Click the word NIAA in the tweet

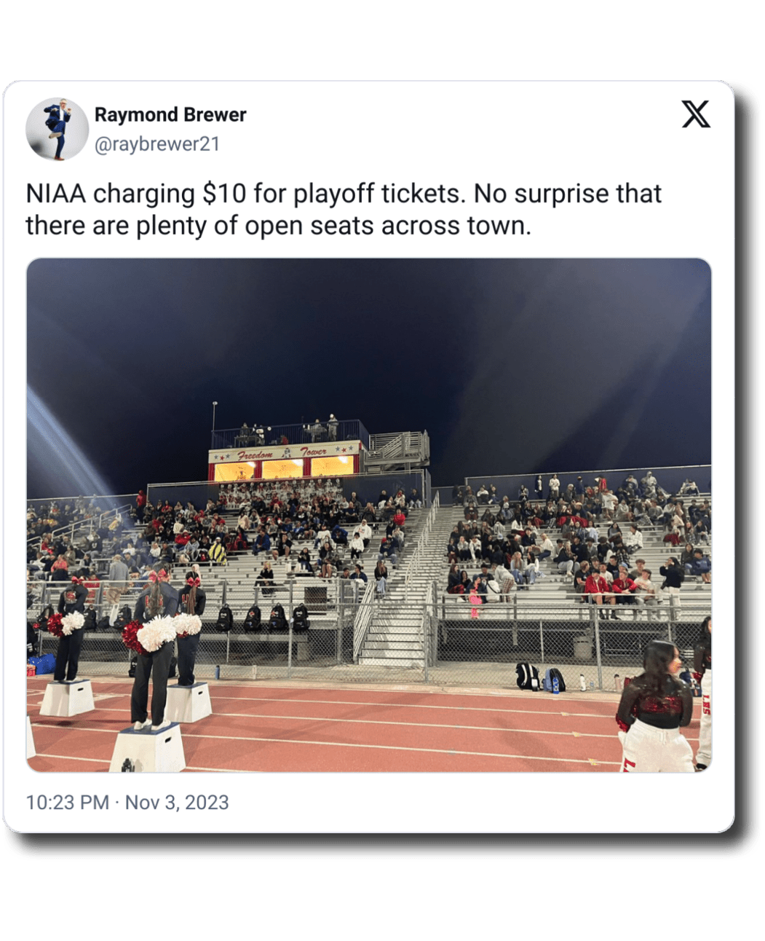tap(56, 194)
